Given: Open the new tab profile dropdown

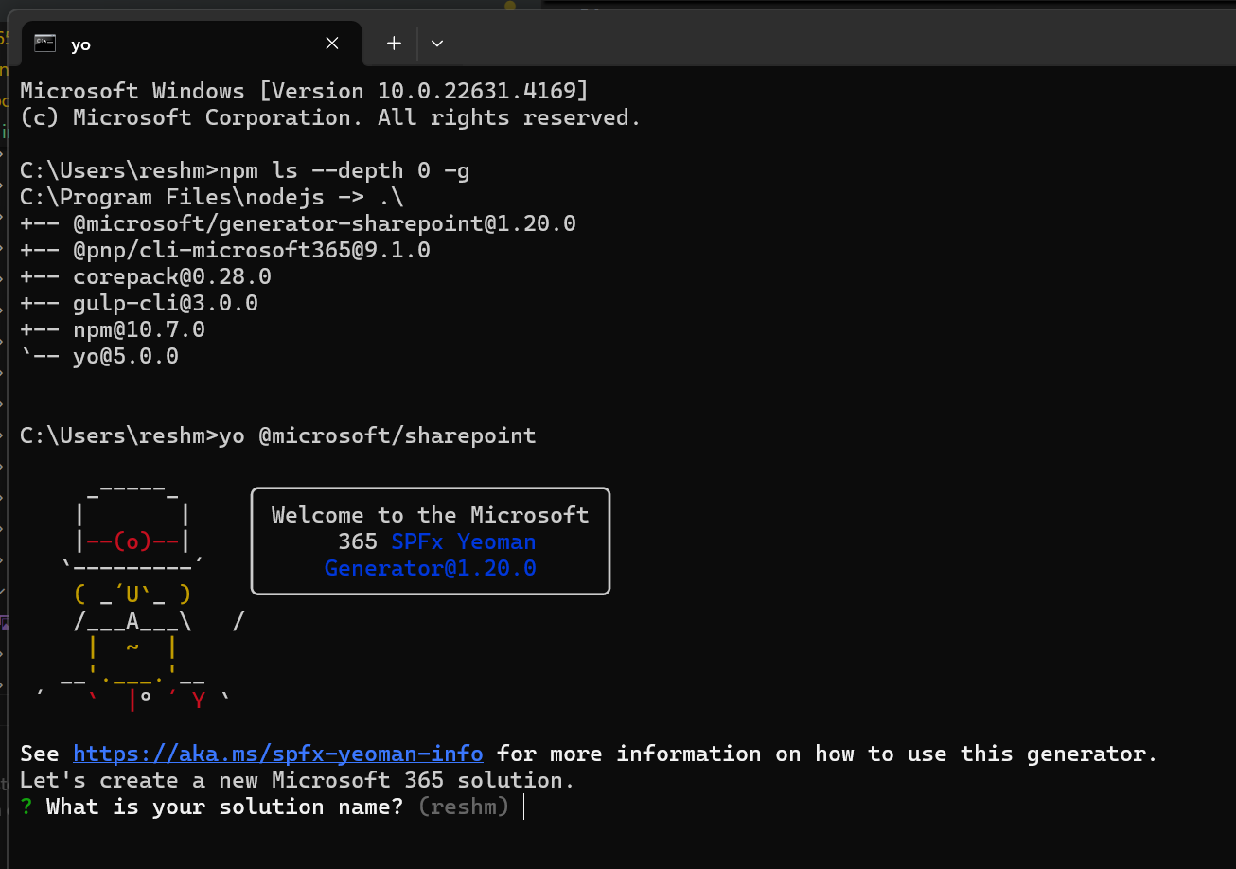Looking at the screenshot, I should (436, 44).
